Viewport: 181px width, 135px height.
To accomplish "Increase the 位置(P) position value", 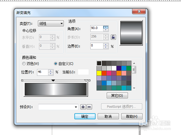I will click(x=50, y=71).
